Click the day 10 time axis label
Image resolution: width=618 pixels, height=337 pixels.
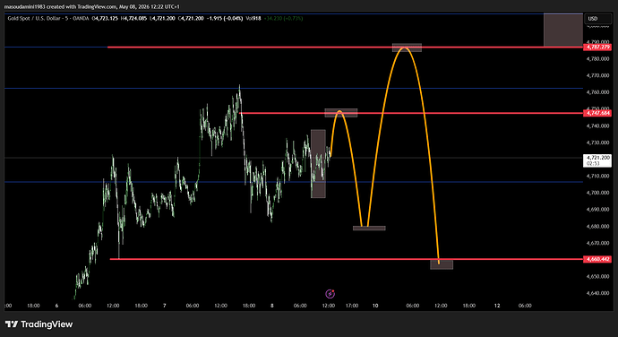pos(375,306)
